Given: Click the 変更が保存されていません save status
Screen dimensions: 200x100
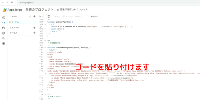Looking at the screenshot, I should click(x=72, y=9).
